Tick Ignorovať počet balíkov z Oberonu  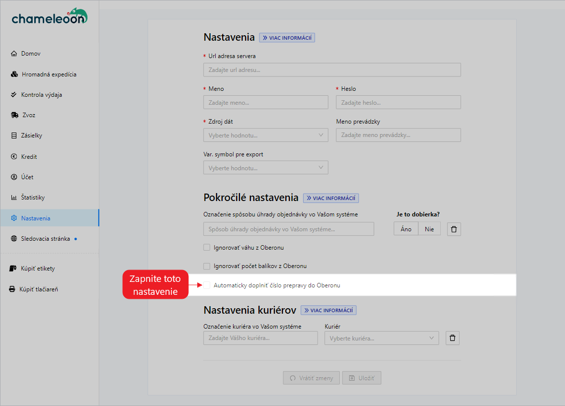[207, 266]
